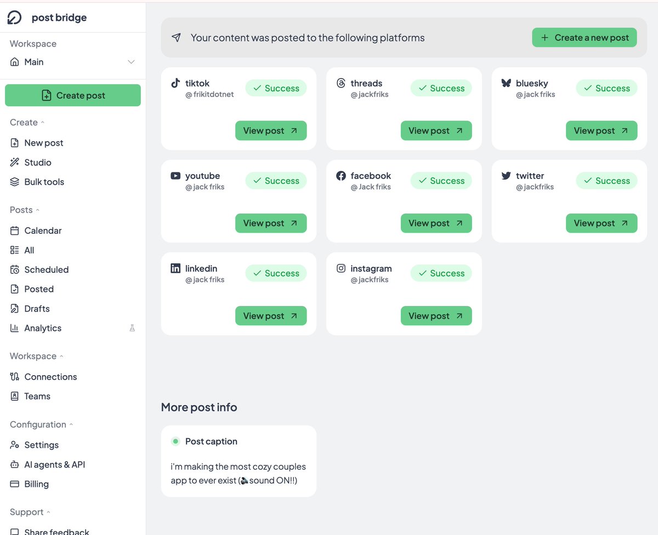View the linkedin post
The image size is (658, 535).
tap(271, 316)
